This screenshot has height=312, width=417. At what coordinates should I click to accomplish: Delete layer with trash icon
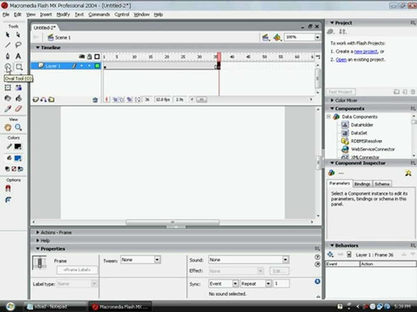pos(95,100)
